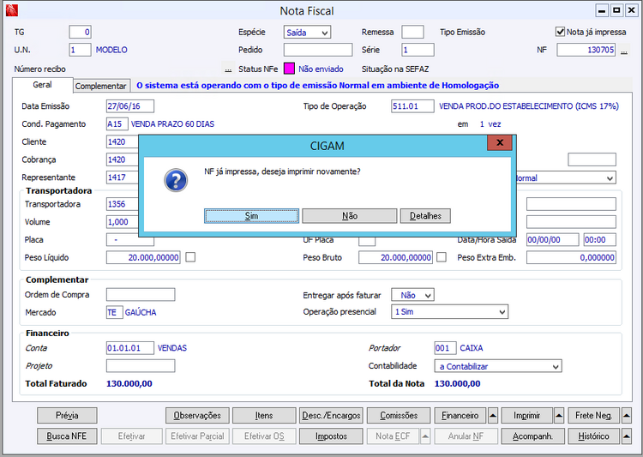Click the ellipsis lookup next to NF field
This screenshot has width=643, height=457.
624,50
